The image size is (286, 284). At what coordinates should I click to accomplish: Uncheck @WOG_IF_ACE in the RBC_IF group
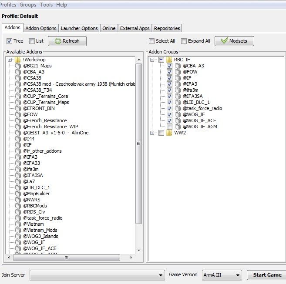point(169,120)
